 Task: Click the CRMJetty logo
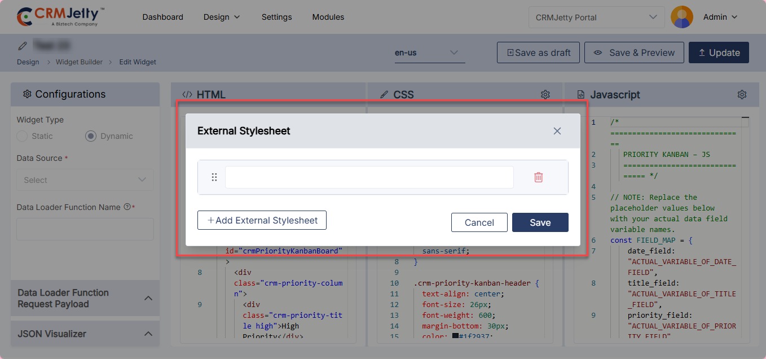[x=61, y=17]
